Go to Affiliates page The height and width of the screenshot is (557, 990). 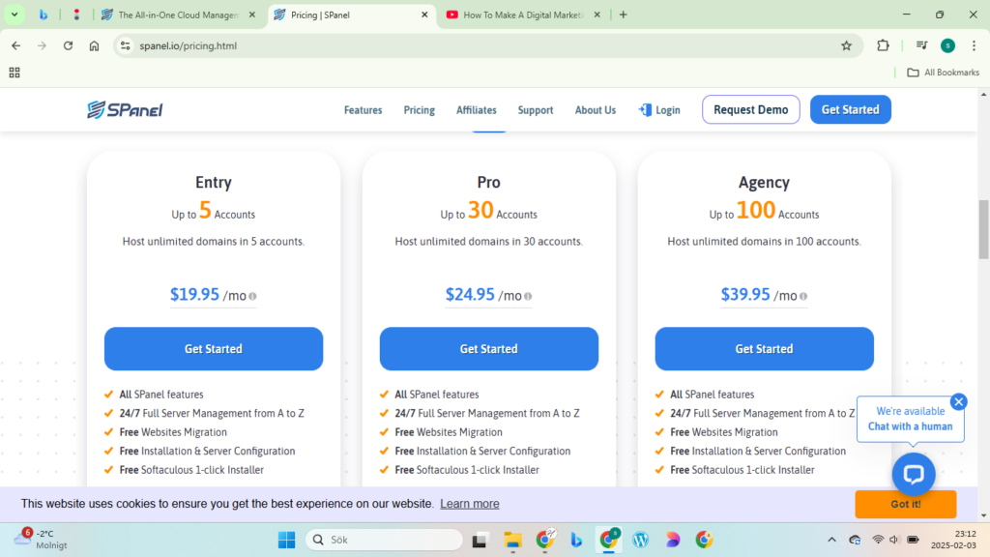click(x=476, y=110)
